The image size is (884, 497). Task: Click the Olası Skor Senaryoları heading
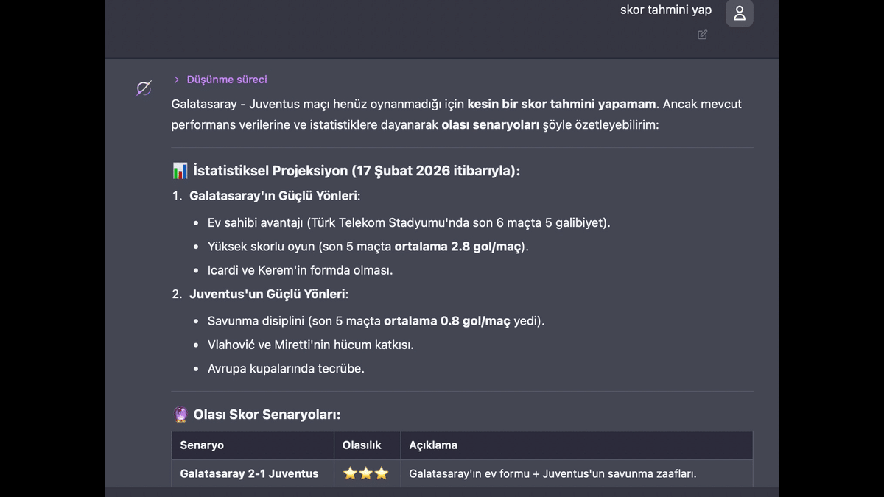[267, 415]
